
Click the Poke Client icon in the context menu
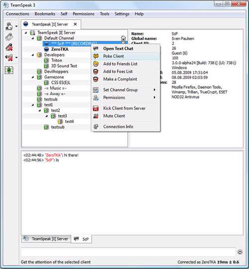[x=96, y=56]
